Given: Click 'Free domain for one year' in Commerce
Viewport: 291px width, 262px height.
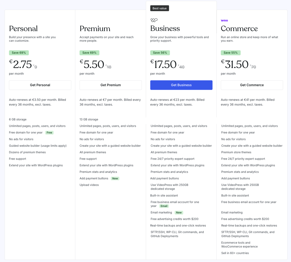Looking at the screenshot, I should pyautogui.click(x=238, y=133).
